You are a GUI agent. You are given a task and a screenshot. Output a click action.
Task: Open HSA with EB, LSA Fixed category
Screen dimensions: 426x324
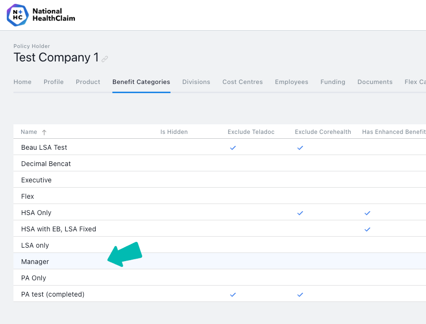[x=219, y=228]
